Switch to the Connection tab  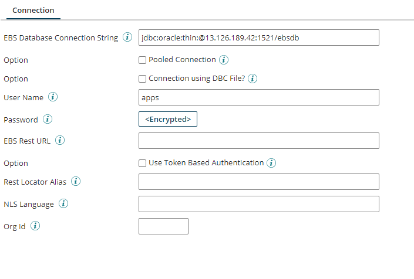[33, 11]
